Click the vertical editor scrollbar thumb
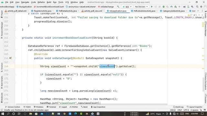Screen dimensions: 207x116 [x=203, y=84]
